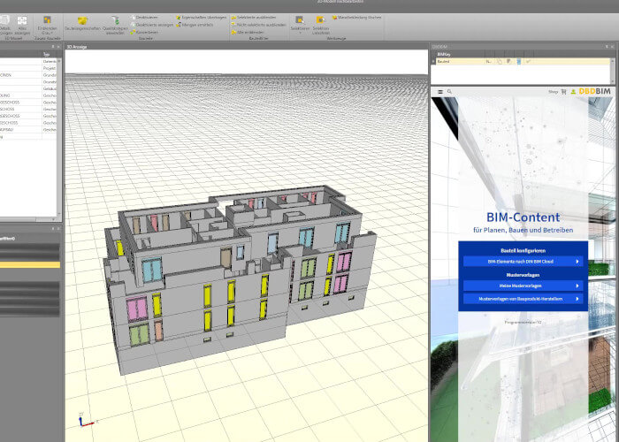Expand BIM-Elemente nach DIN BIM Cloud
The height and width of the screenshot is (442, 619).
tap(523, 262)
